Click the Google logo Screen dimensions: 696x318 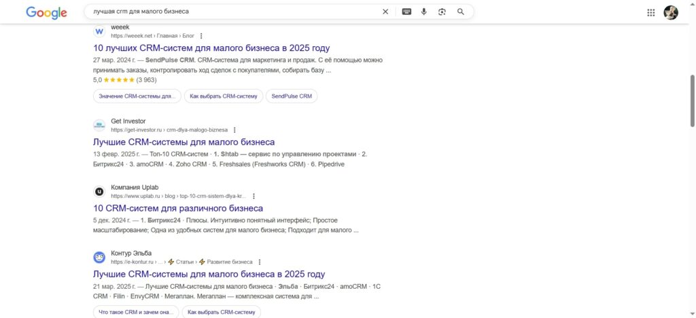(46, 12)
